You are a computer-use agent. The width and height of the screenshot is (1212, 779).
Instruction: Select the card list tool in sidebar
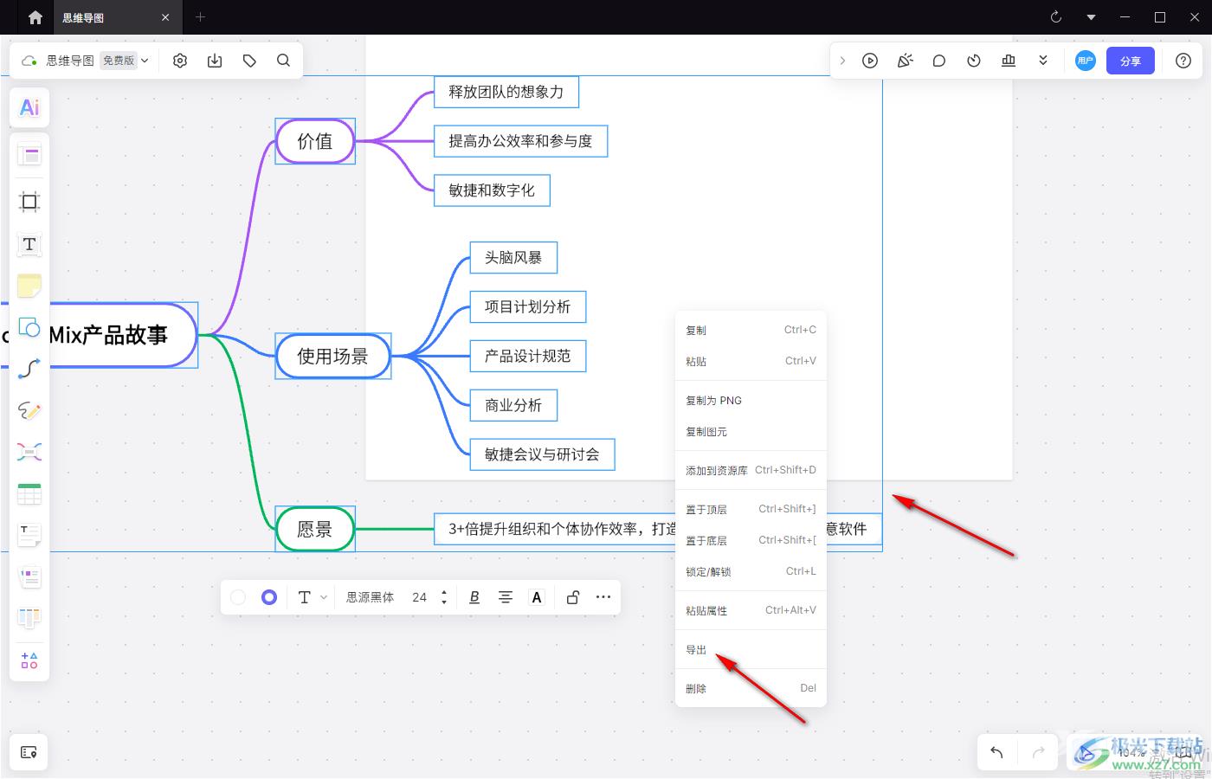coord(29,576)
